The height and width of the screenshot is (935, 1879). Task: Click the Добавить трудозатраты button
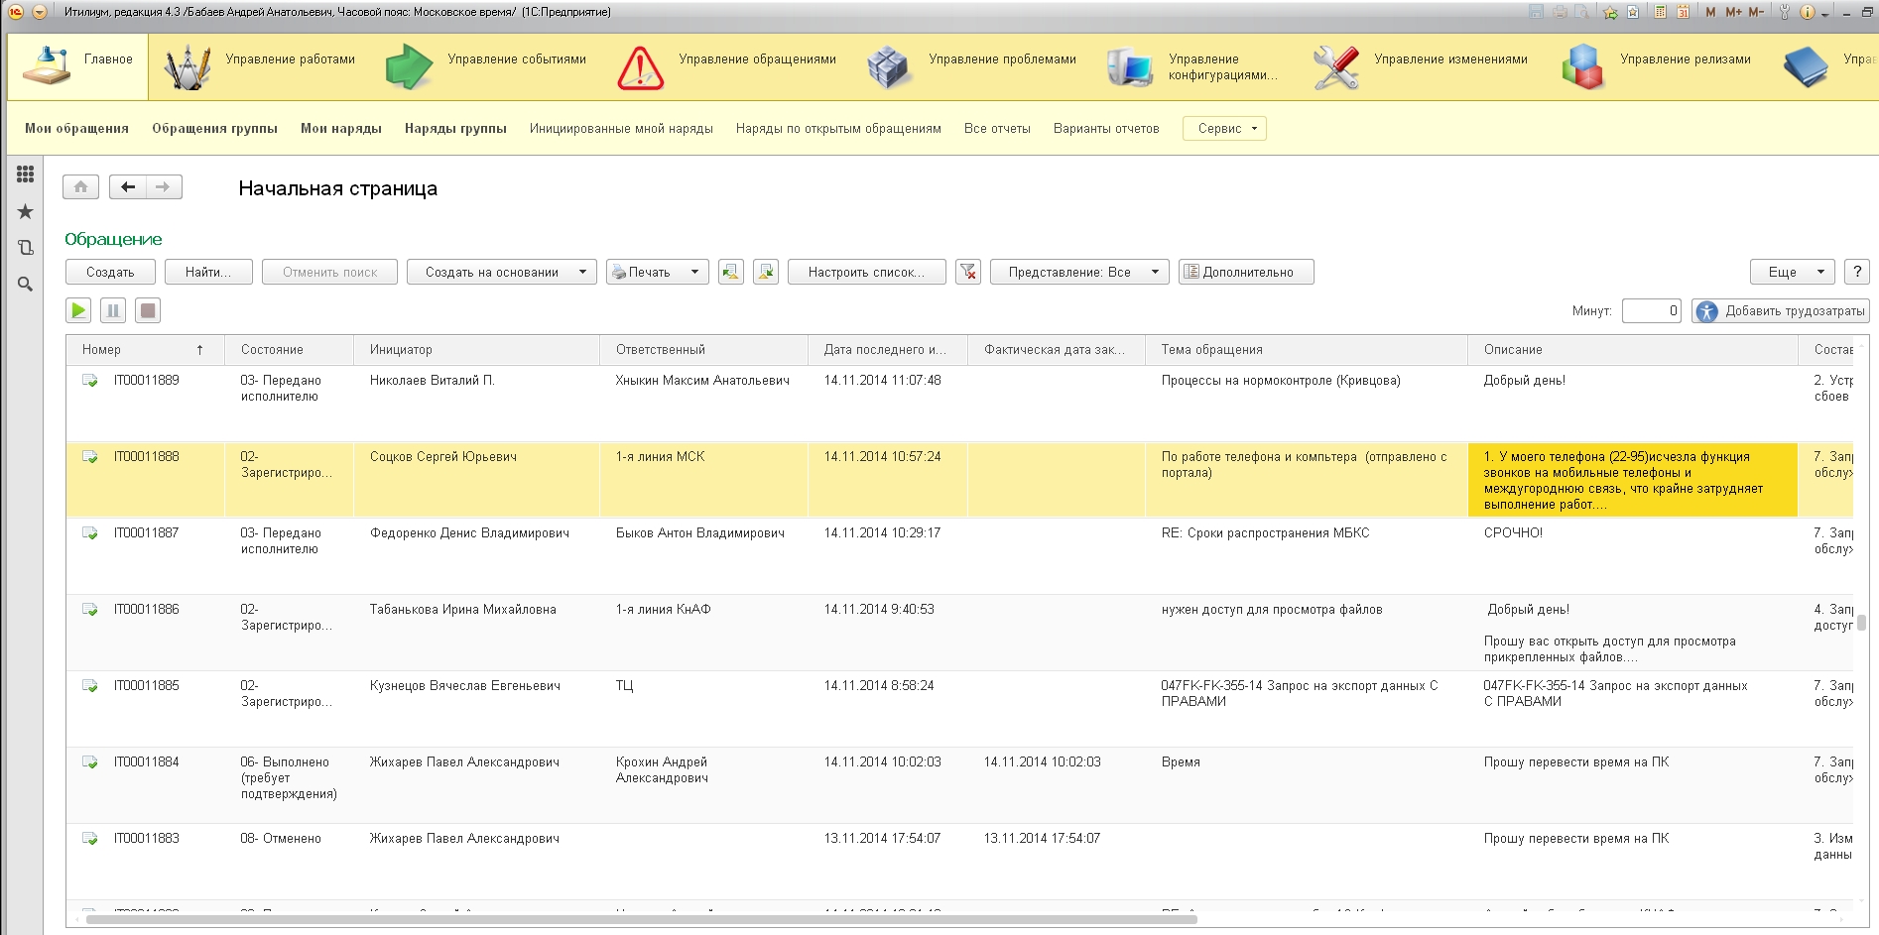tap(1781, 310)
